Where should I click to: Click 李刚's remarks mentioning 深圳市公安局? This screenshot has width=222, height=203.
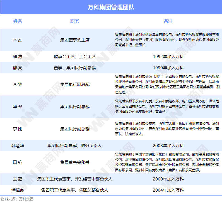click(x=167, y=128)
